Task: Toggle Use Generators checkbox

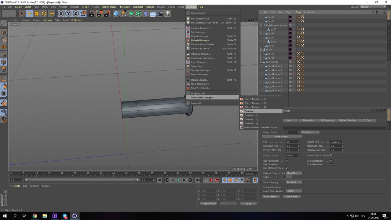Action: click(x=287, y=164)
